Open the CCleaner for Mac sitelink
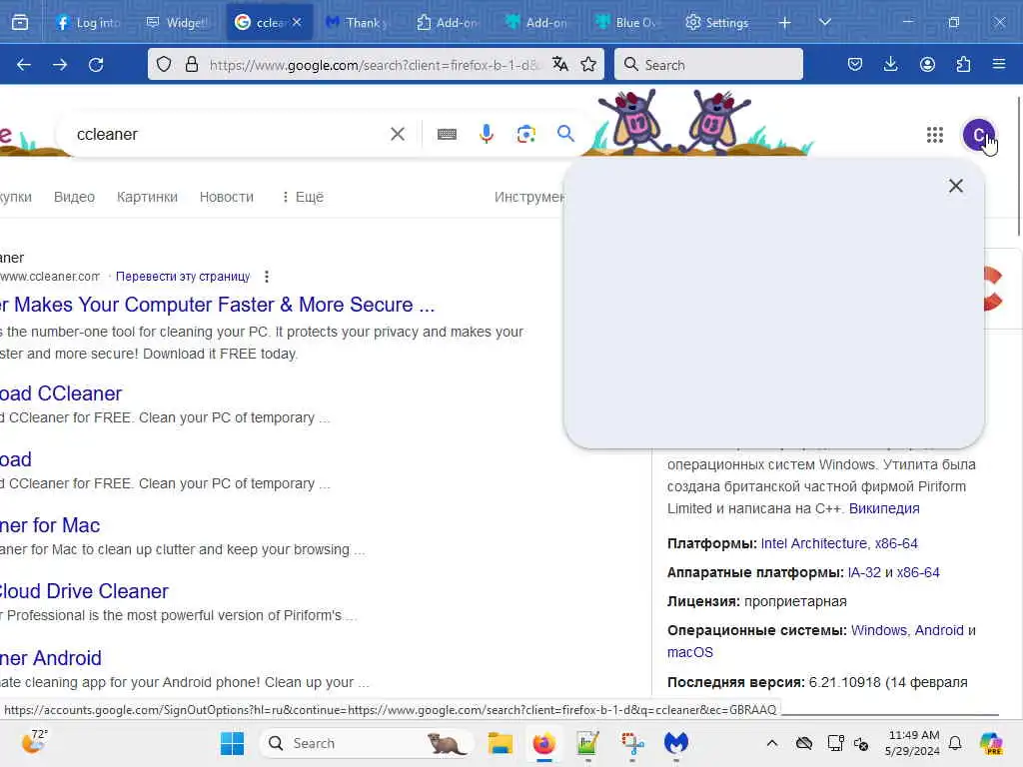1023x767 pixels. click(x=50, y=525)
